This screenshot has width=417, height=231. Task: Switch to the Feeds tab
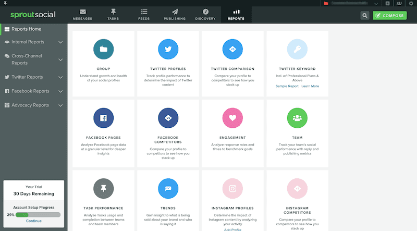coord(144,15)
